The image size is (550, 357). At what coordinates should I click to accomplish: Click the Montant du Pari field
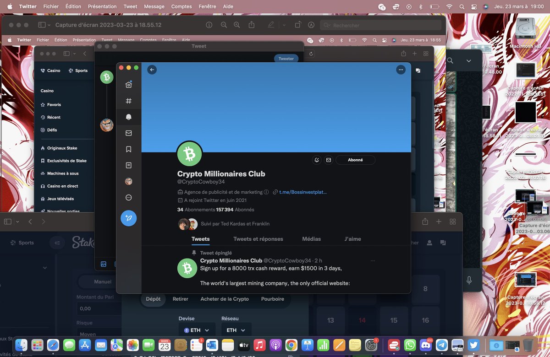point(99,308)
